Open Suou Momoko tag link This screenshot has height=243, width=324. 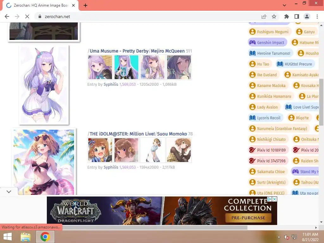click(x=172, y=134)
